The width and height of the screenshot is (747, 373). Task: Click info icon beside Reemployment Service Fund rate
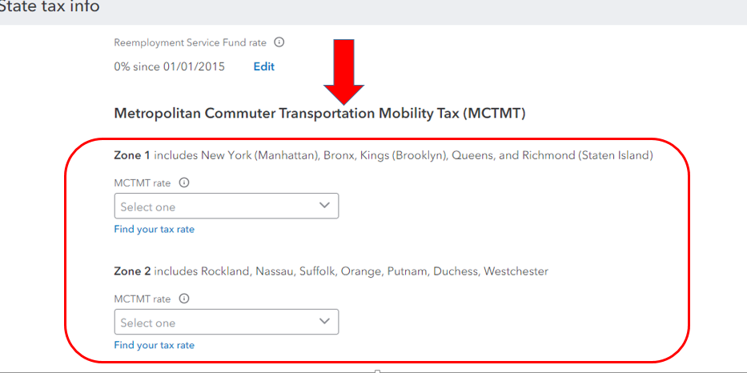279,42
